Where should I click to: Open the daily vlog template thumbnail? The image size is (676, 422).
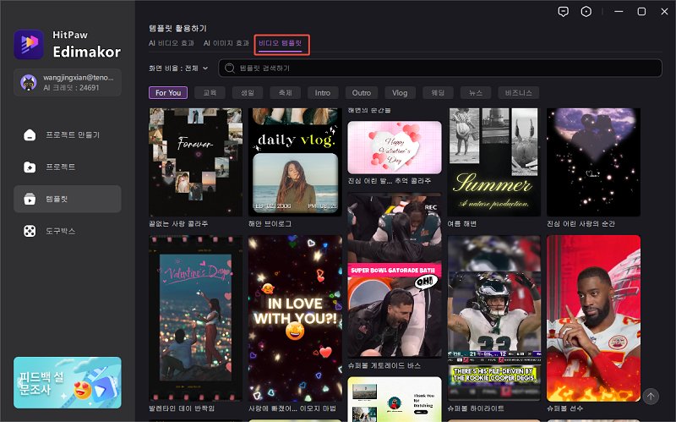click(x=295, y=162)
